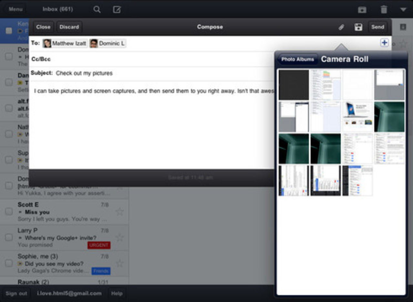Click the trash delete icon
413x302 pixels.
pos(384,10)
